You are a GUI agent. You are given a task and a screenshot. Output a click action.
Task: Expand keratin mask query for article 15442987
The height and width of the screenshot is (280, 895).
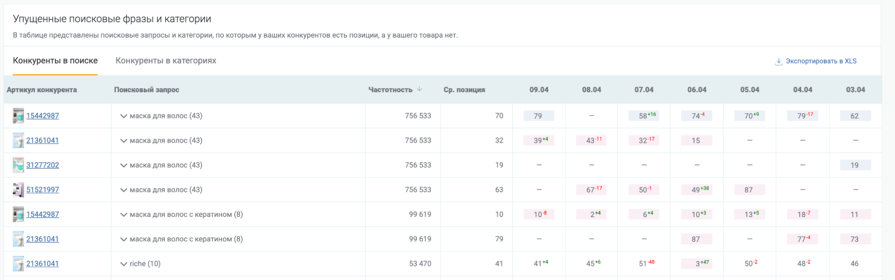point(124,215)
